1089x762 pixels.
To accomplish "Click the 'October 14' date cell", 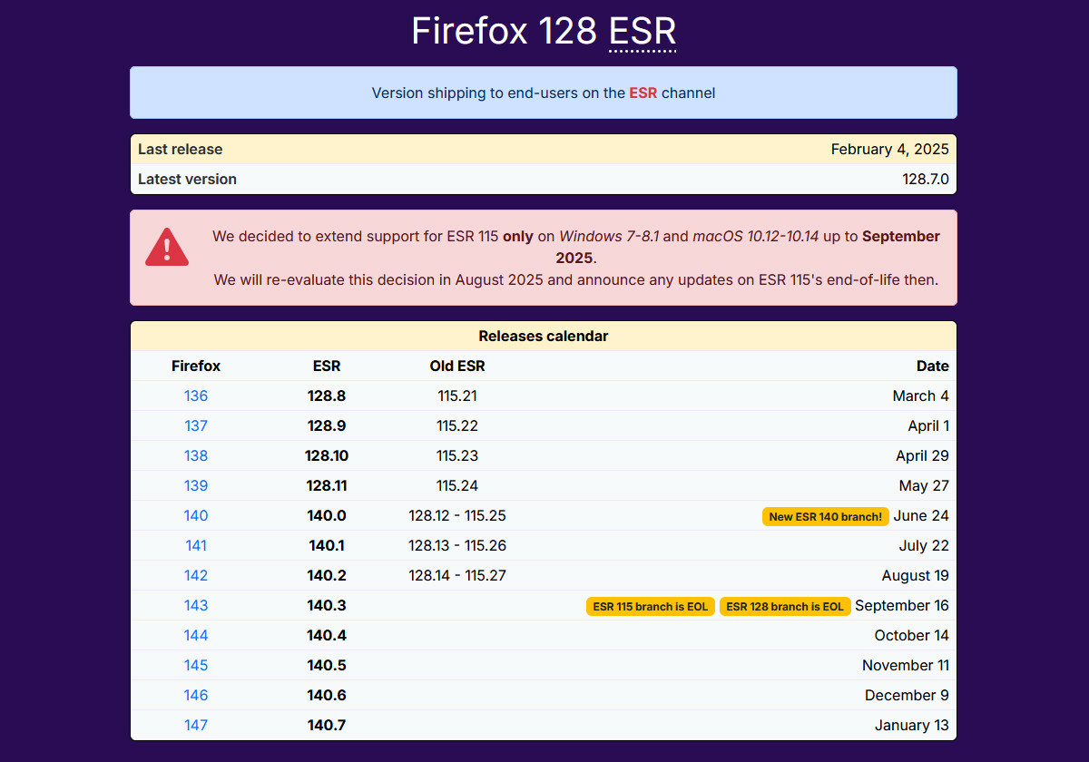I will click(912, 635).
